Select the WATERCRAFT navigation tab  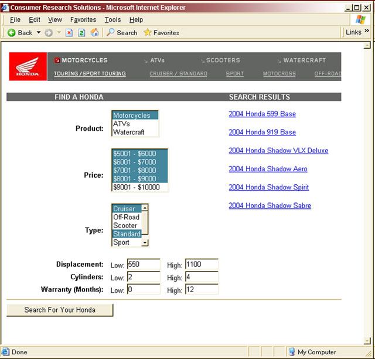302,60
